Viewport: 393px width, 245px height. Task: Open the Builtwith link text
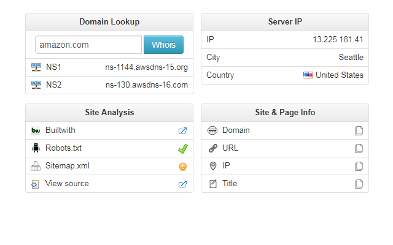pos(60,130)
